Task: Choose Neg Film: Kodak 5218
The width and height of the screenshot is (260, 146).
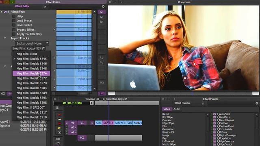Action: click(x=31, y=117)
